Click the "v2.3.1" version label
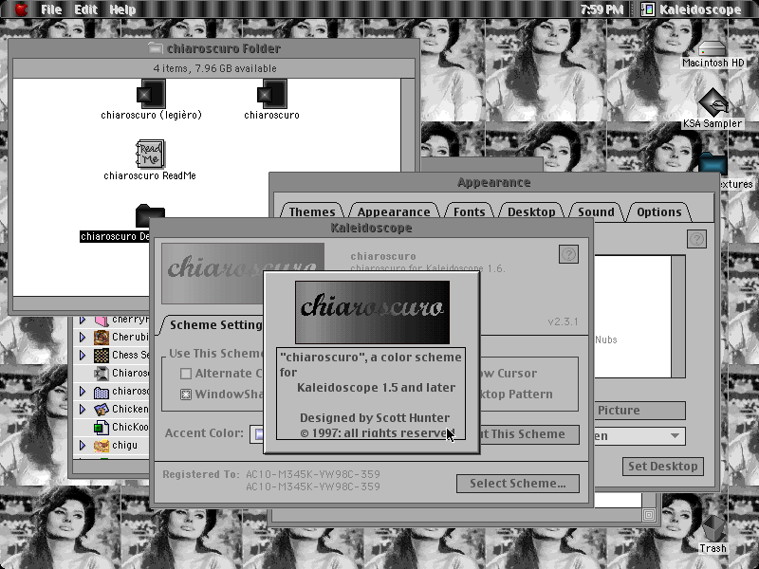 click(563, 321)
